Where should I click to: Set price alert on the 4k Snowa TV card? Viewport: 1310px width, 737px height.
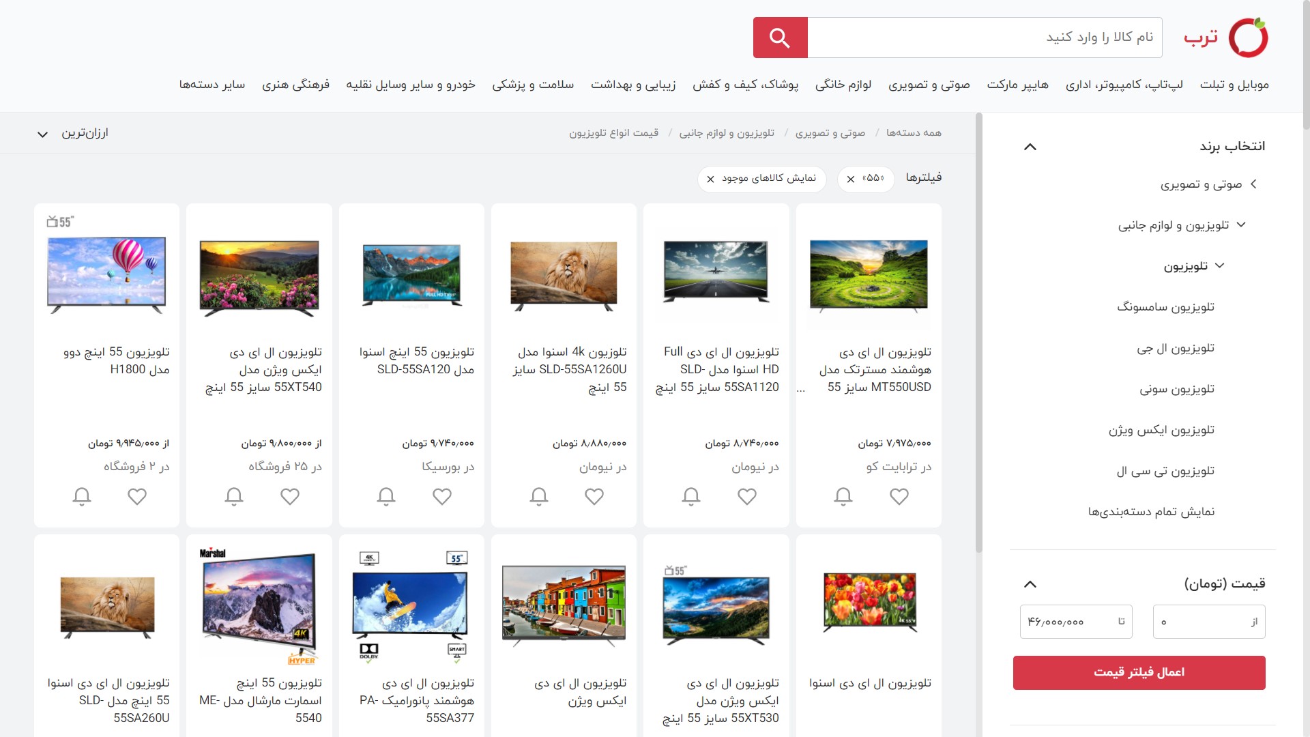coord(538,497)
